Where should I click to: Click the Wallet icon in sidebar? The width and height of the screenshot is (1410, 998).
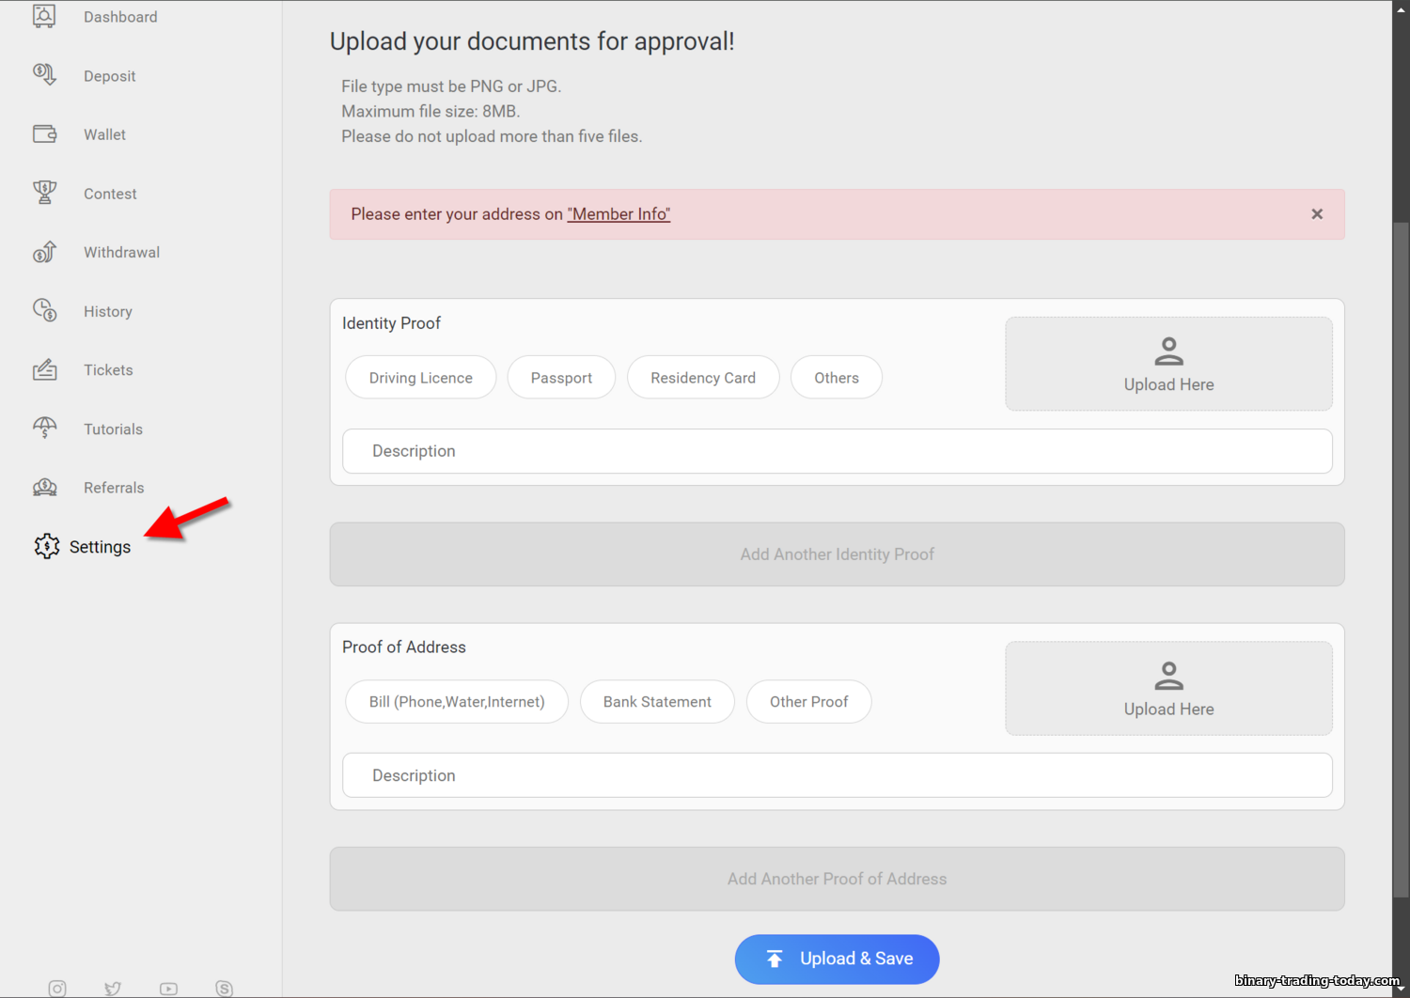[x=44, y=134]
